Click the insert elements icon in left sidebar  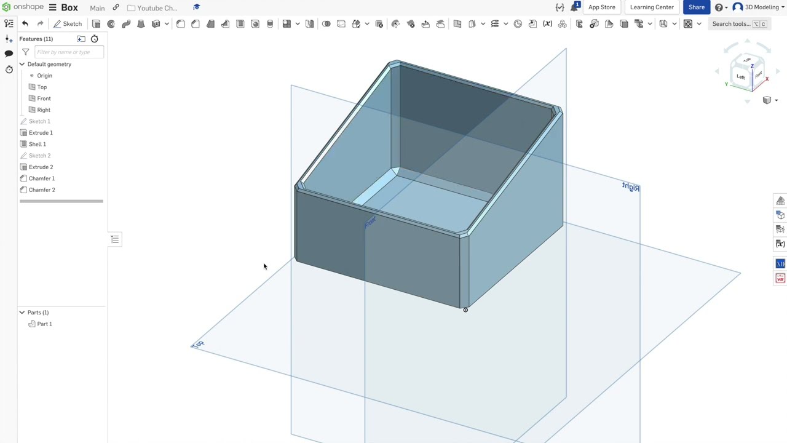[x=9, y=39]
